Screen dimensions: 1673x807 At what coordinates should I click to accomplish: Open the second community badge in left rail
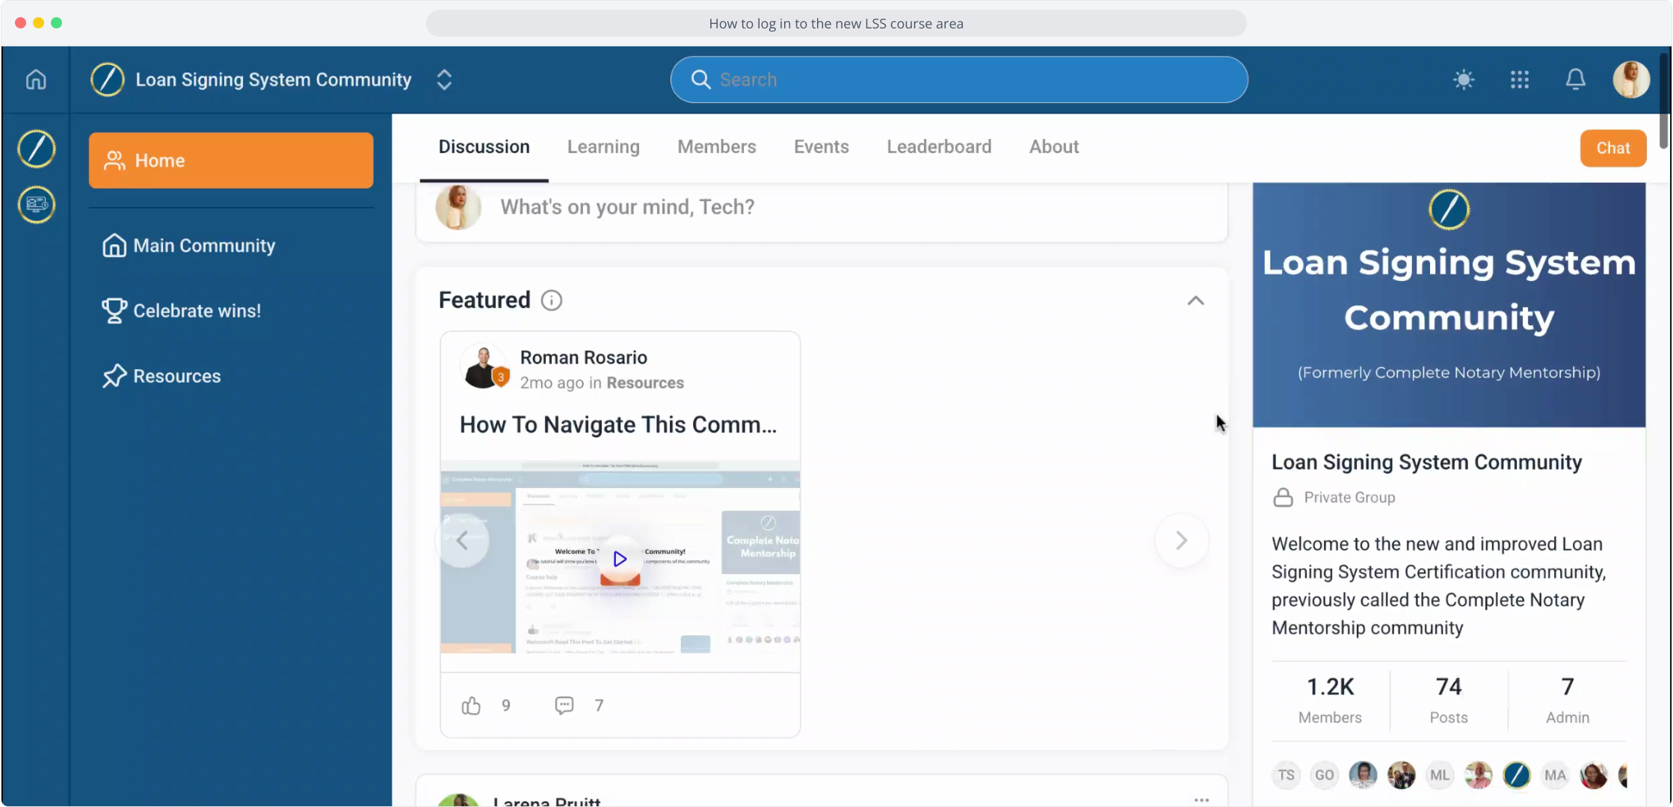tap(36, 204)
